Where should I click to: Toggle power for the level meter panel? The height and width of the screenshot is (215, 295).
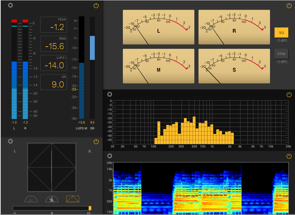pos(96,6)
